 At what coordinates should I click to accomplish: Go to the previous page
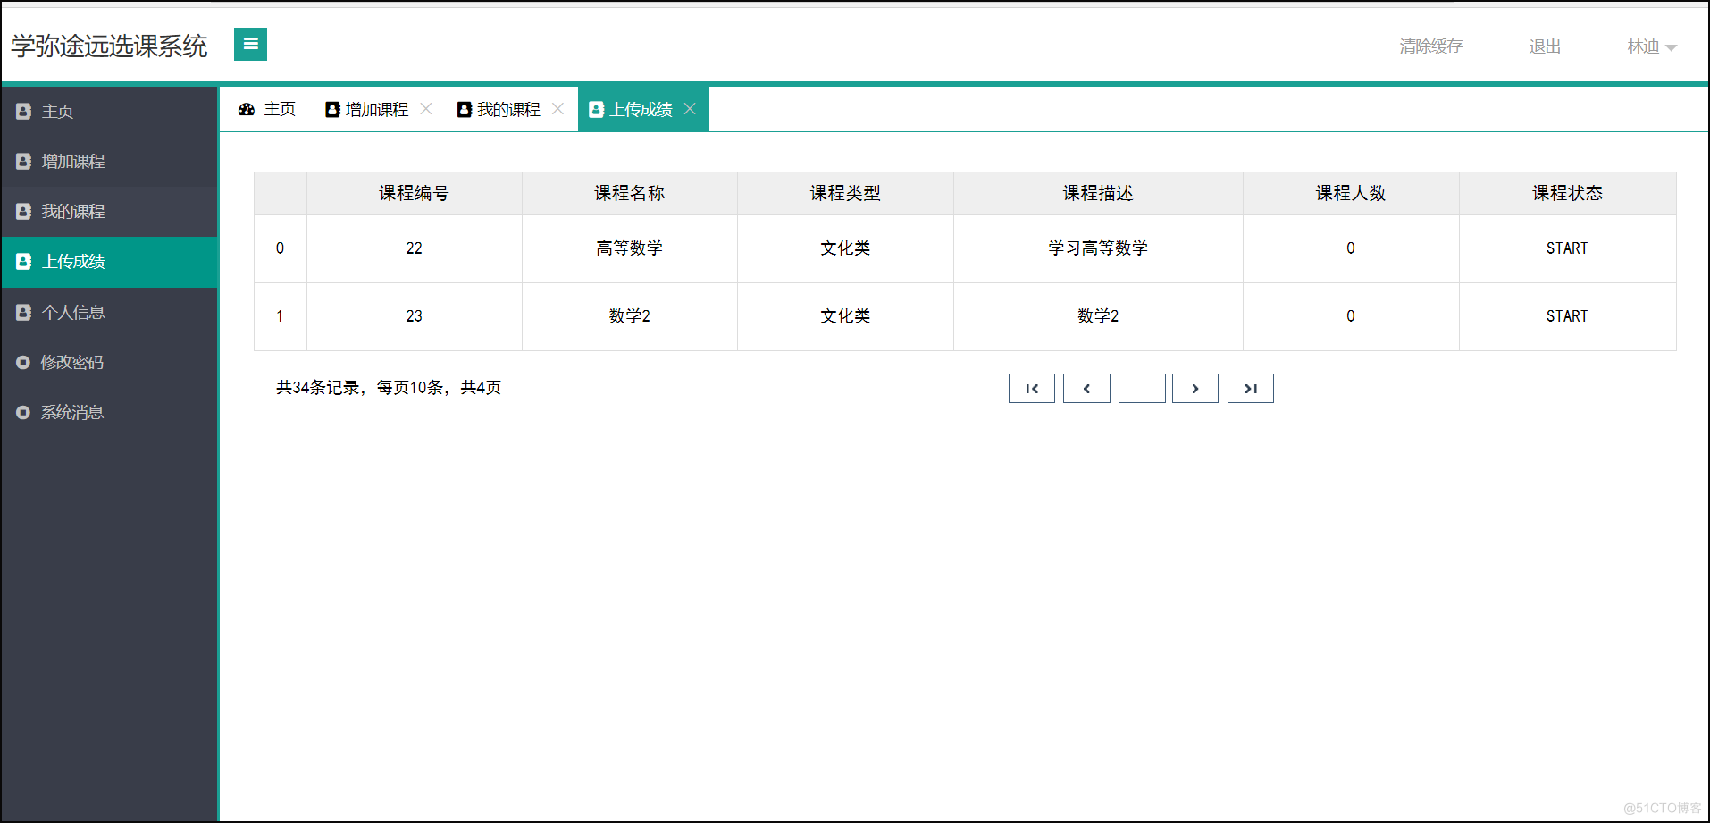(1086, 389)
